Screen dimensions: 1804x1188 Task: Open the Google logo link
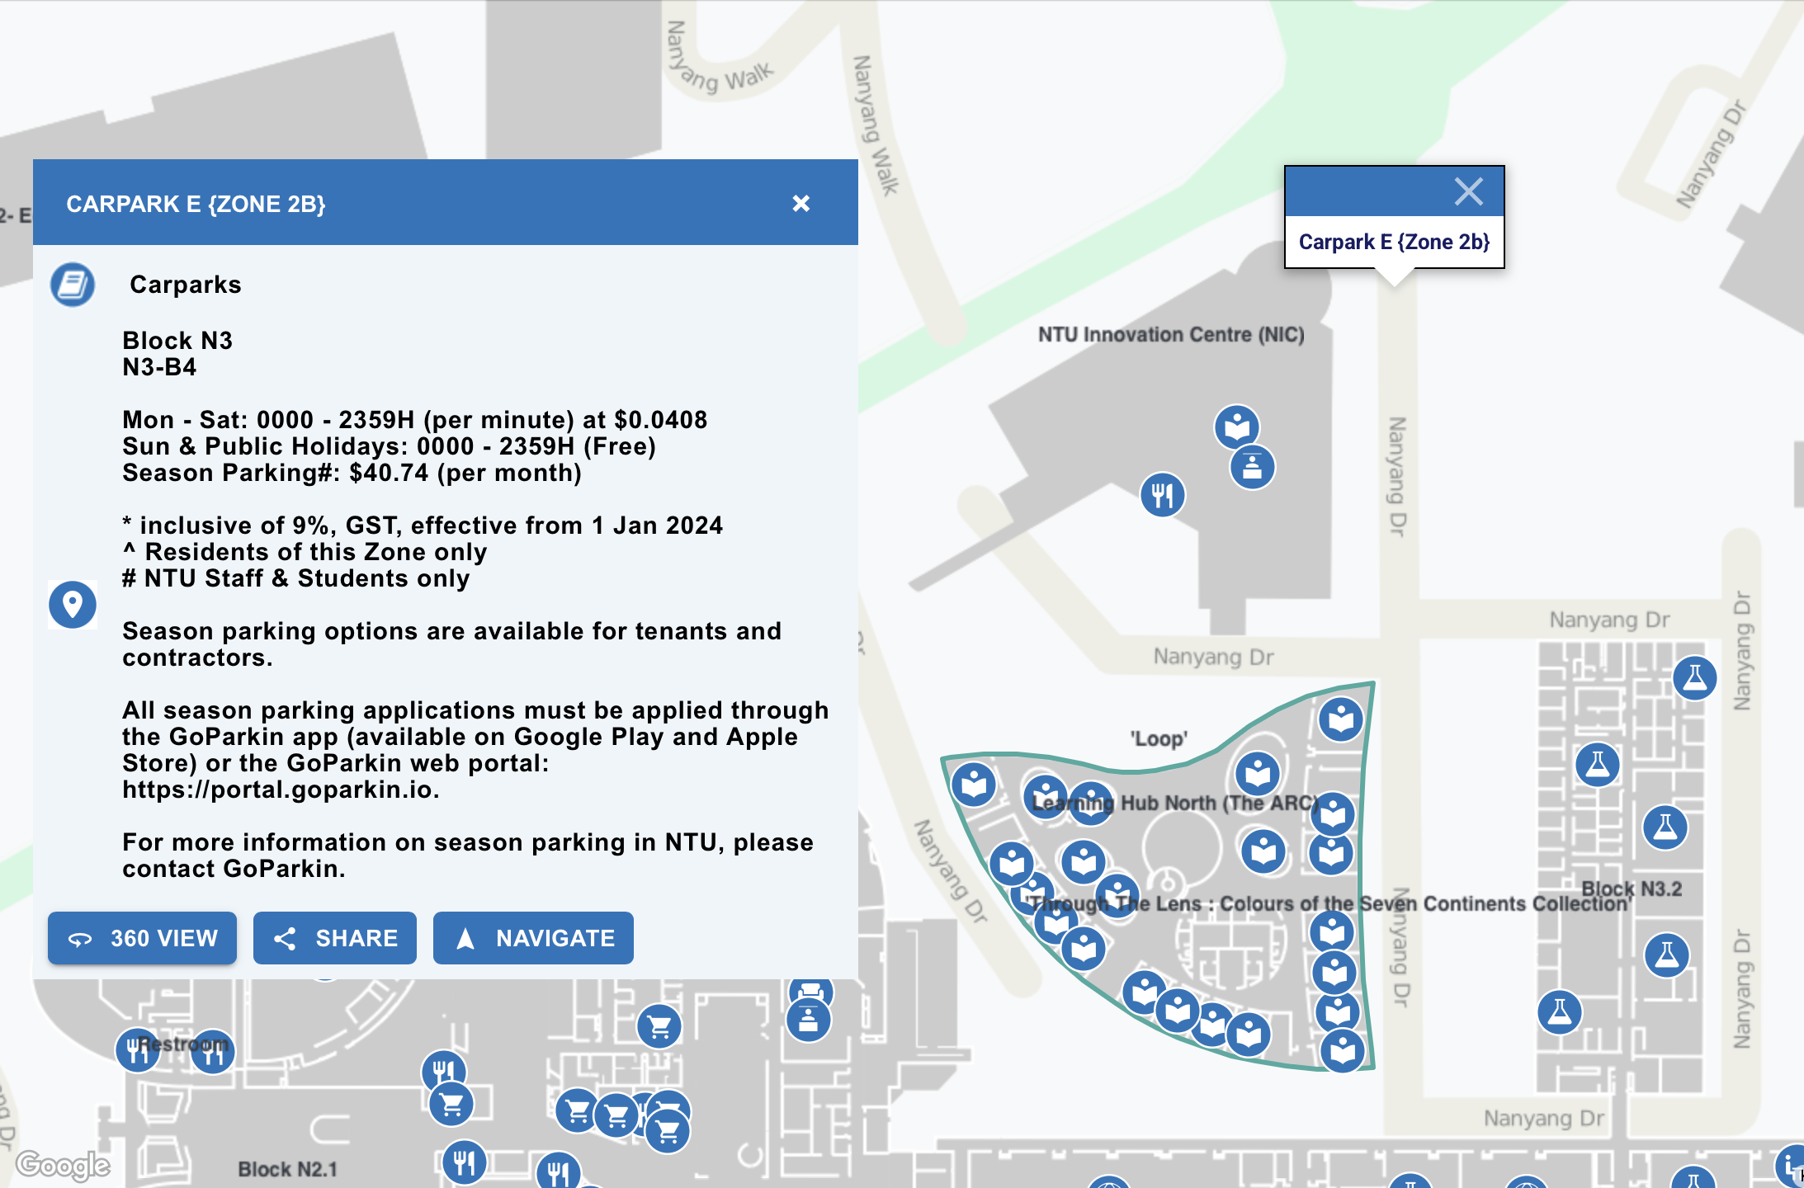click(x=63, y=1165)
